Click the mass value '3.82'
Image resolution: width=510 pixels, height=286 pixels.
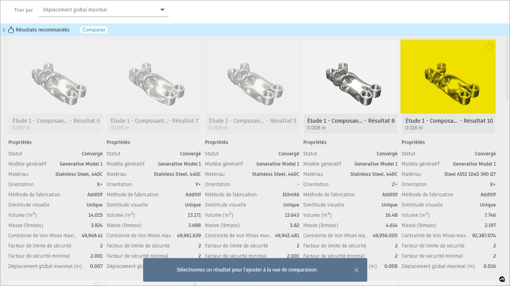pos(295,225)
